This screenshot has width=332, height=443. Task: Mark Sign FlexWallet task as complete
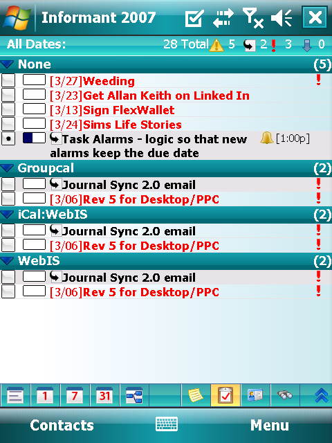coord(8,109)
